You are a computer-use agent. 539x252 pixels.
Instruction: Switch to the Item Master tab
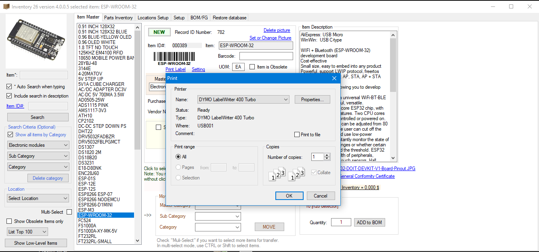tap(88, 17)
